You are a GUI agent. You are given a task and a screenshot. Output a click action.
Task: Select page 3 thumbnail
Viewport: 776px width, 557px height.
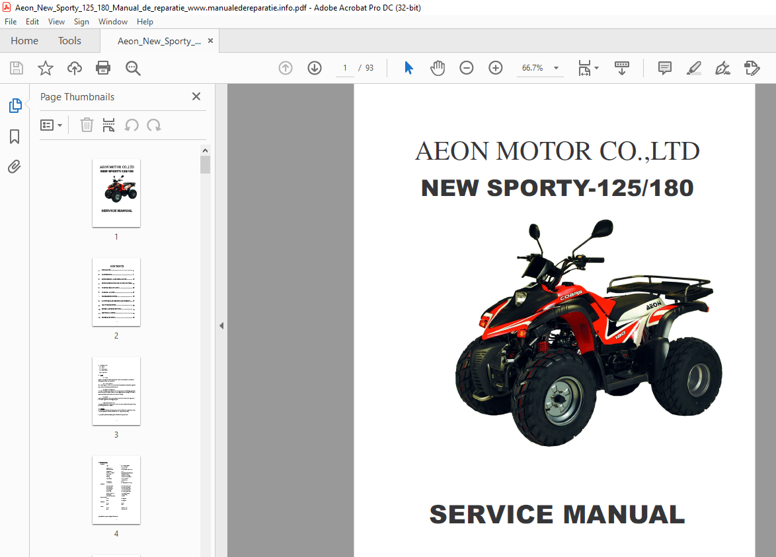pyautogui.click(x=116, y=391)
